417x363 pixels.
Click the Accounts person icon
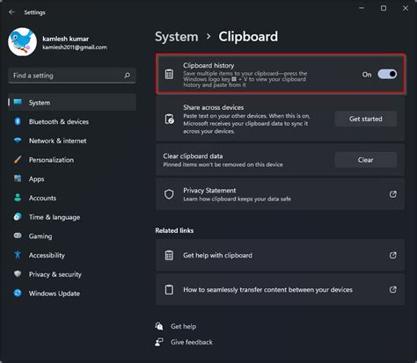pyautogui.click(x=18, y=198)
